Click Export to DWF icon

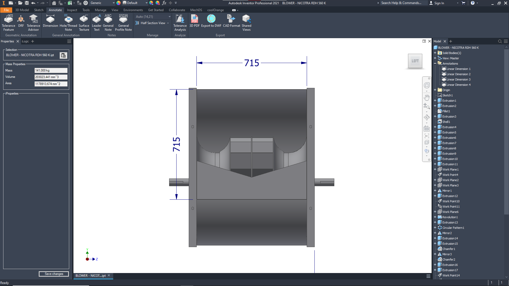click(211, 21)
